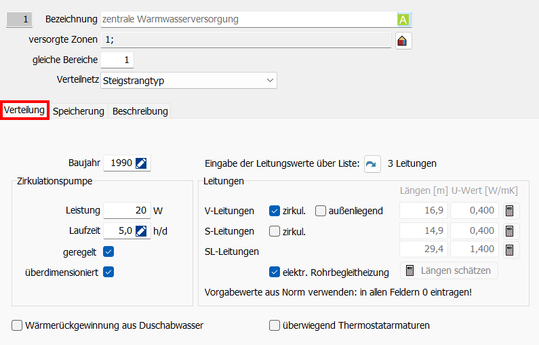This screenshot has height=345, width=539.
Task: Uncheck the überdimensioniert checkbox
Action: tap(108, 272)
